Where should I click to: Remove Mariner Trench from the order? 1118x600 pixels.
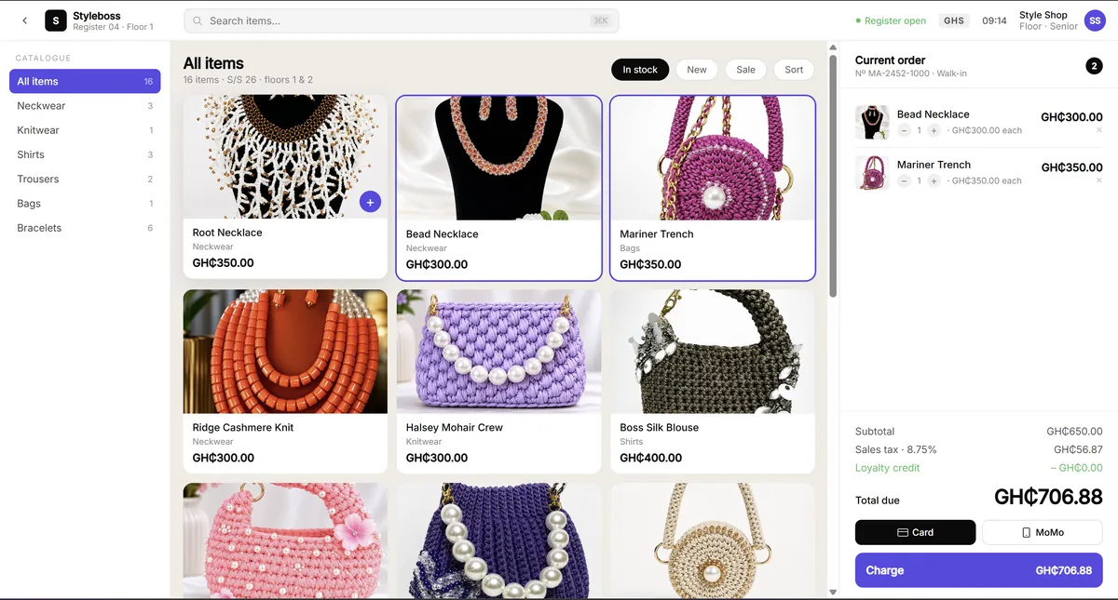[1099, 180]
